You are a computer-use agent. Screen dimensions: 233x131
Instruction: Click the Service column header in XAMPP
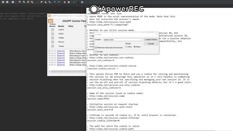pyautogui.click(x=52, y=26)
